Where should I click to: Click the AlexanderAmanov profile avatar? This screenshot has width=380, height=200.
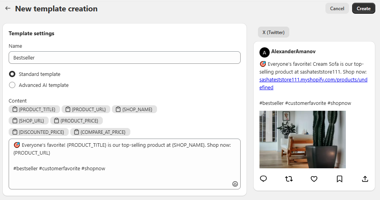click(264, 52)
